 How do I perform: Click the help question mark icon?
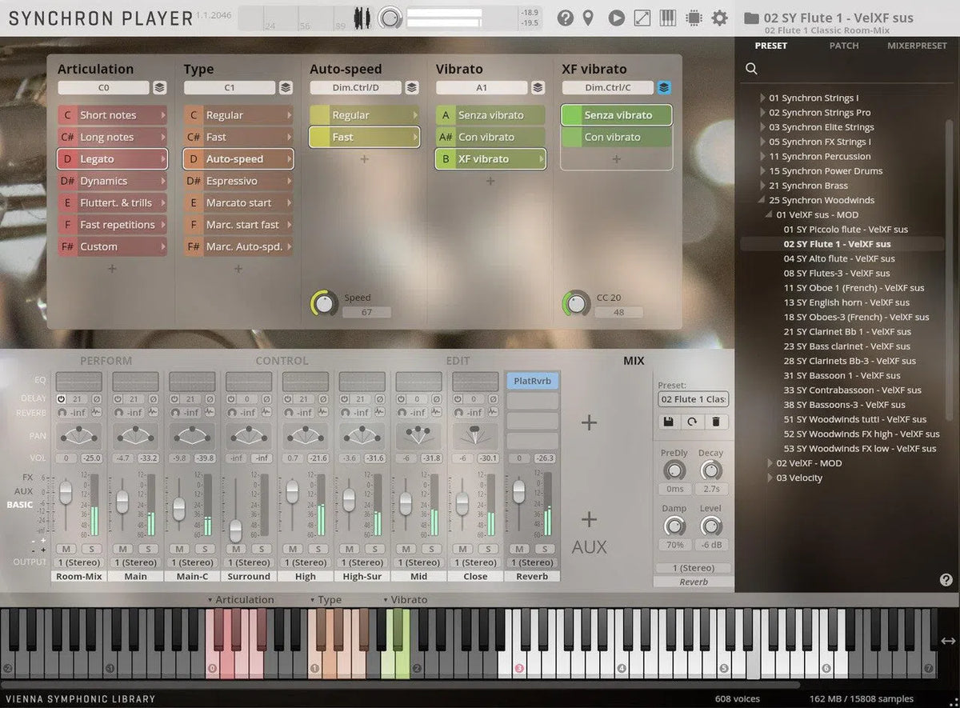point(565,18)
